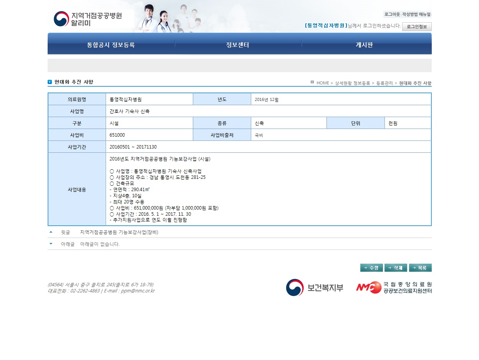Click the down arrow icon beside 아래글
This screenshot has height=360, width=479.
click(x=51, y=244)
